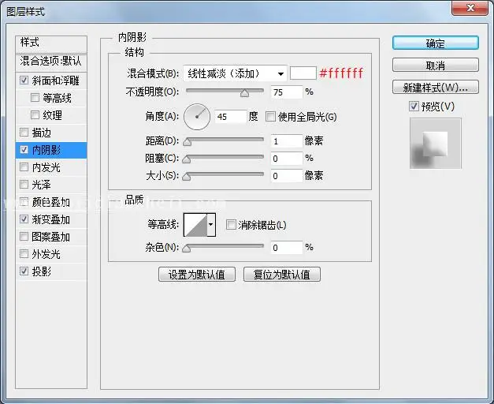Select the 投影 style row
This screenshot has height=404, width=494.
51,271
